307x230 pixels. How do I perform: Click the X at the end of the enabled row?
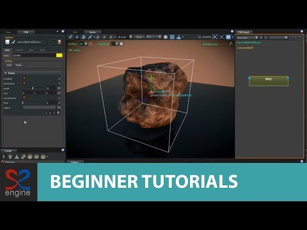click(59, 79)
